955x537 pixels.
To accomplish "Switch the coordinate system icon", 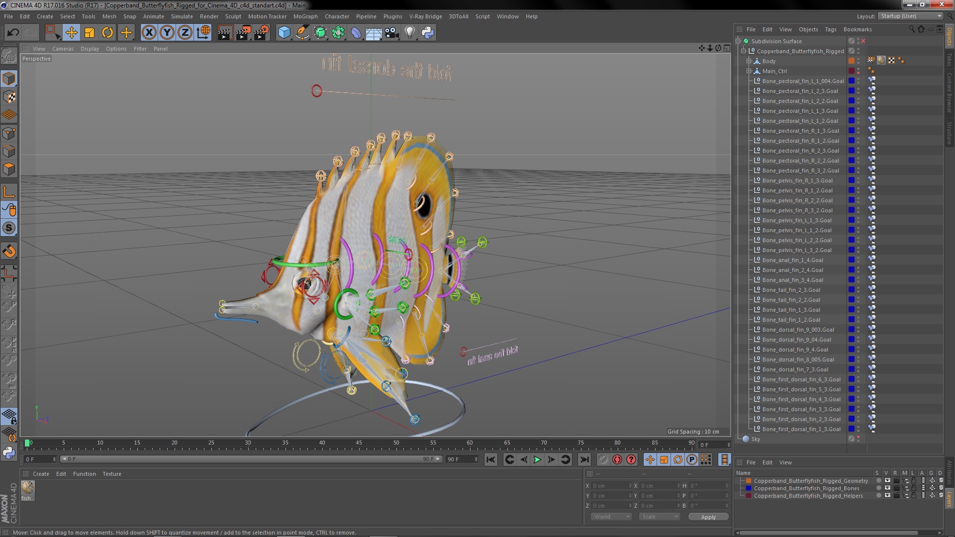I will [x=203, y=33].
